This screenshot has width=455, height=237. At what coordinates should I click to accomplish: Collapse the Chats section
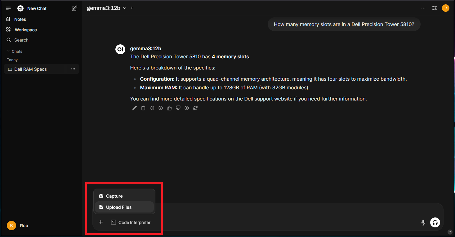click(x=15, y=51)
